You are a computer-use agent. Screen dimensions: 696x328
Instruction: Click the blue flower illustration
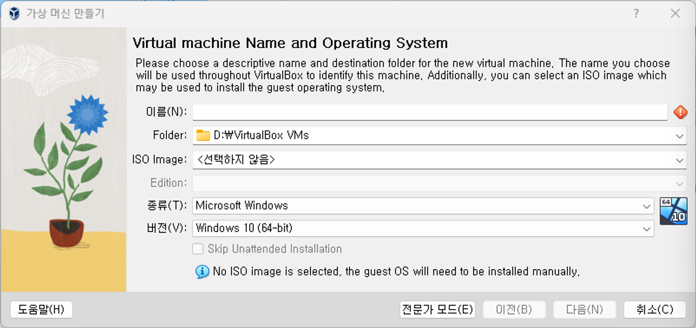pyautogui.click(x=87, y=115)
